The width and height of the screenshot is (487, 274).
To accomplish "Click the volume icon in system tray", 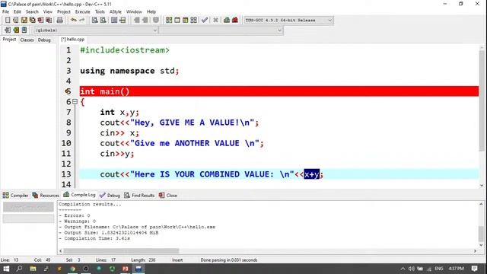I will (x=411, y=269).
